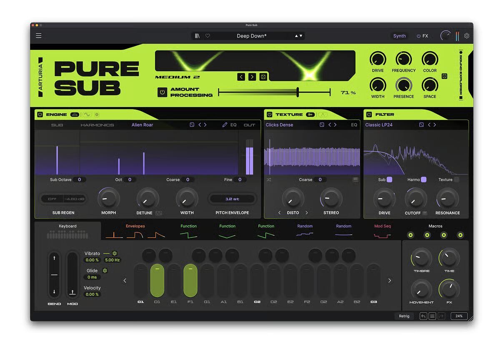Screen dimensions: 504x351
Task: Randomize the Alien Roar engine preset
Action: 192,124
